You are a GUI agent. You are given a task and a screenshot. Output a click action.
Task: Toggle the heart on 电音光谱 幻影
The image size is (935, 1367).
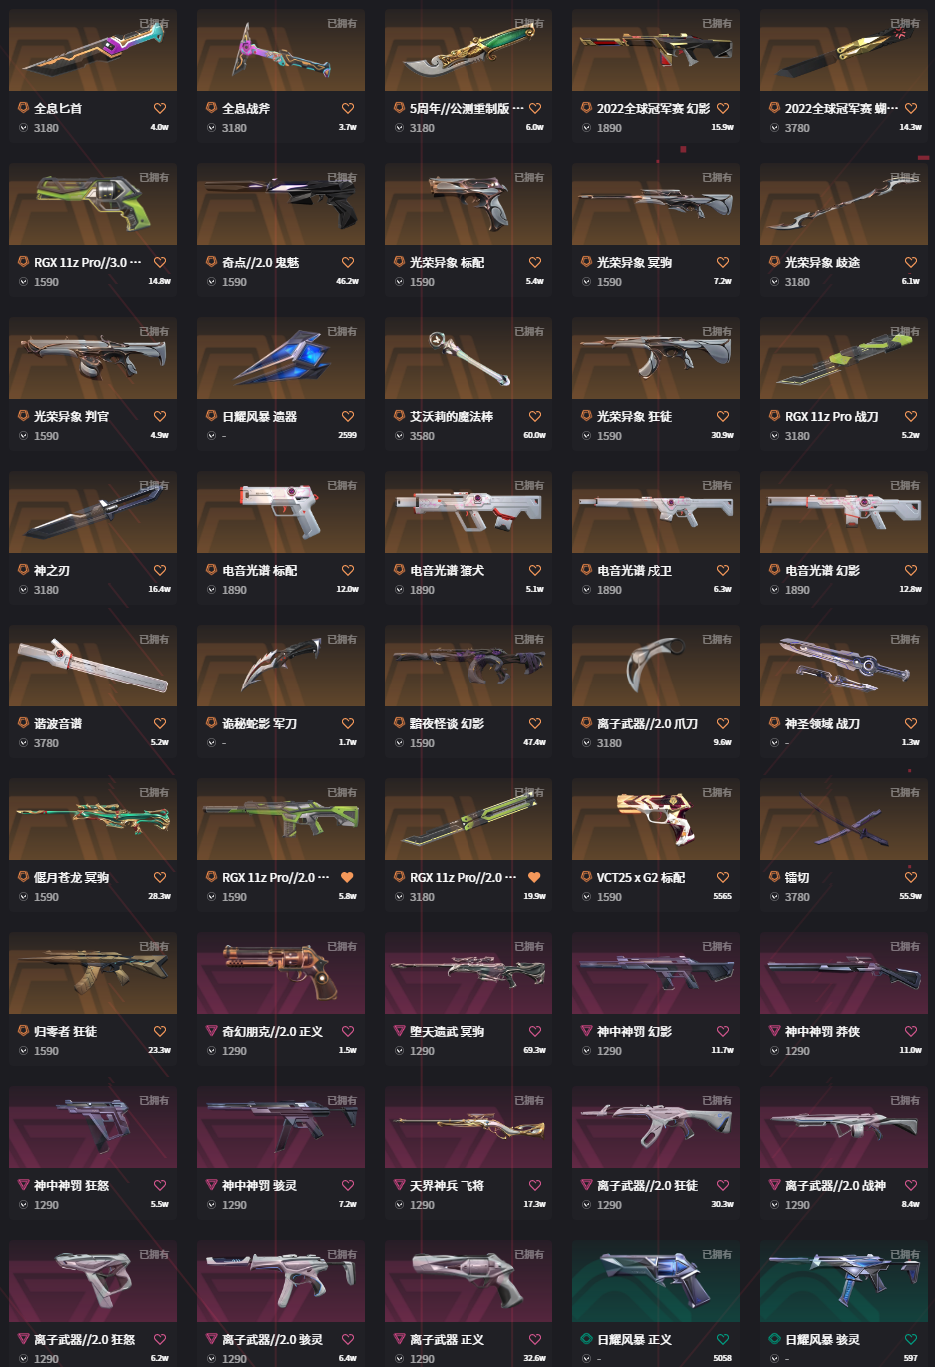click(911, 570)
